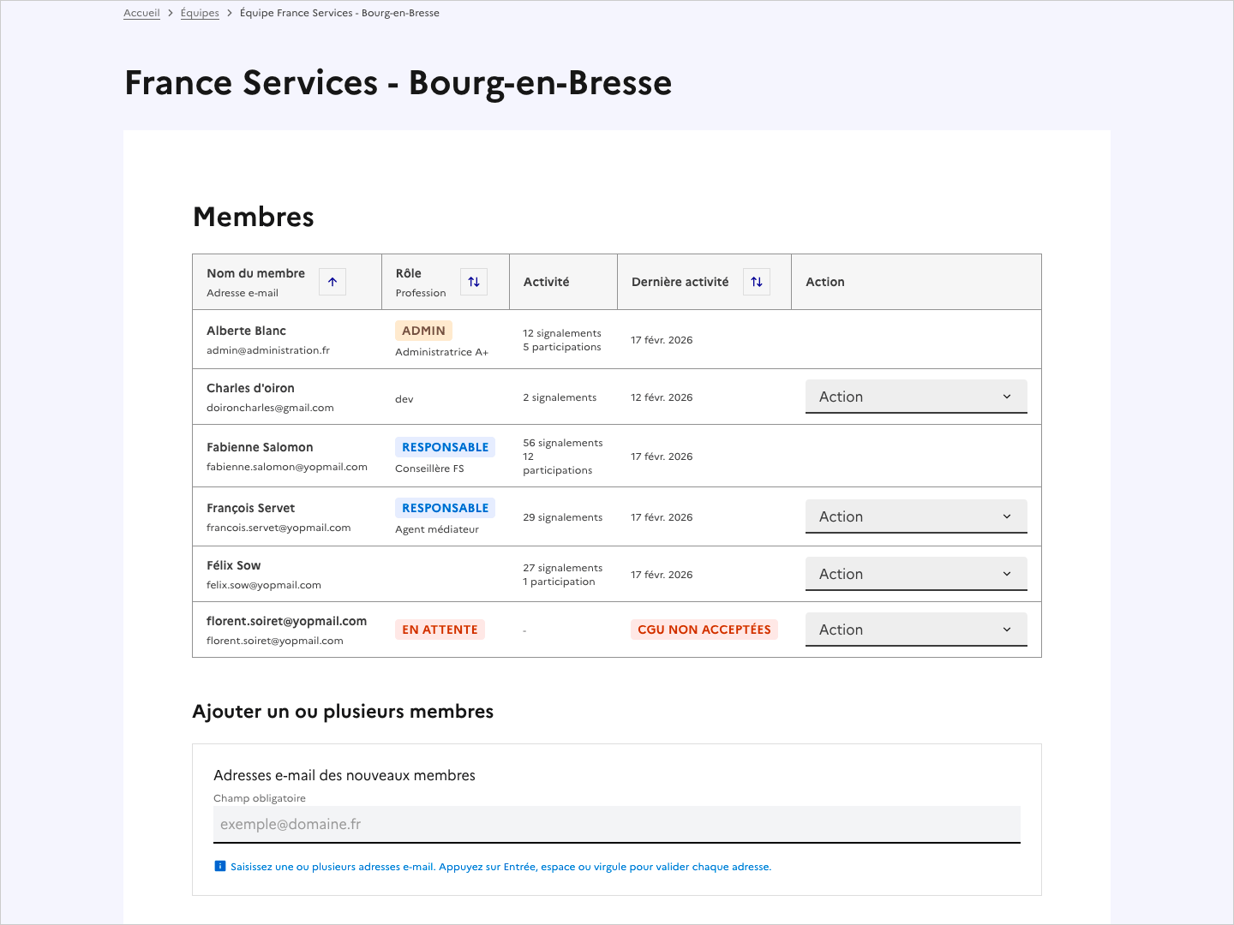Click the ADMIN badge for Alberte Blanc
The width and height of the screenshot is (1234, 925).
[x=423, y=330]
